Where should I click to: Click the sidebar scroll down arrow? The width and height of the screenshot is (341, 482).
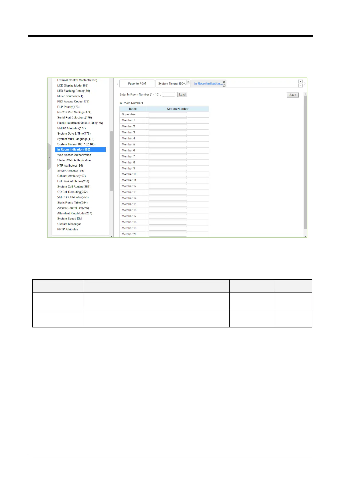(111, 237)
